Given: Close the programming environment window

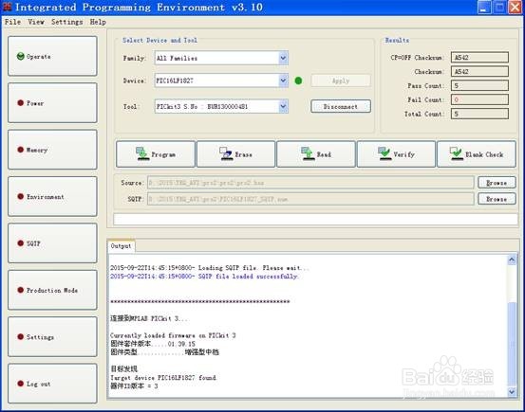Looking at the screenshot, I should [516, 7].
